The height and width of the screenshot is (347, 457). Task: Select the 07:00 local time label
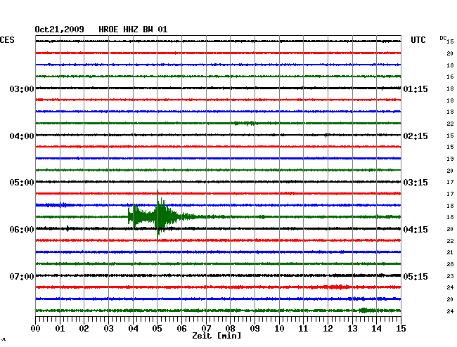pyautogui.click(x=22, y=276)
